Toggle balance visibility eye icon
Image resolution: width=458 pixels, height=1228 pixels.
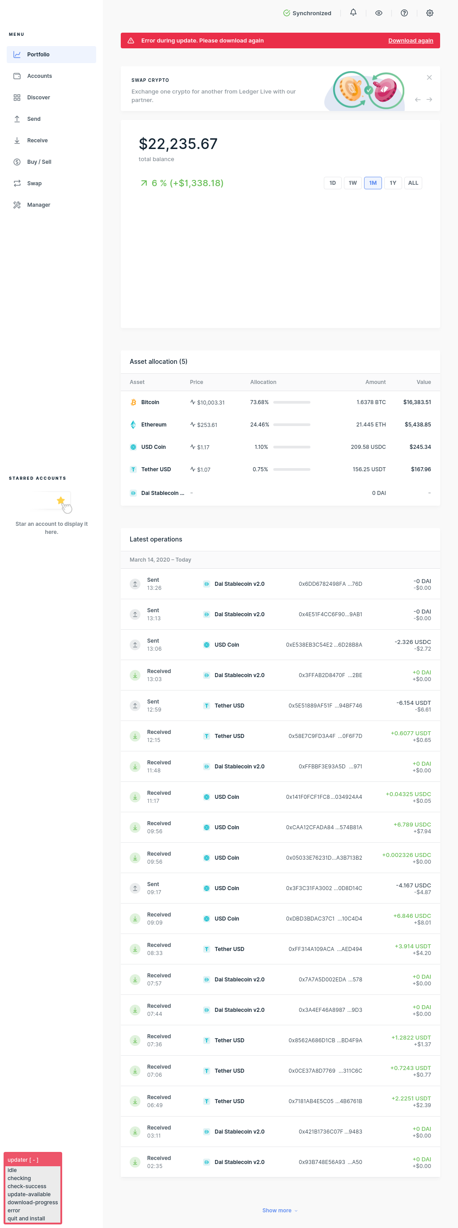[379, 13]
